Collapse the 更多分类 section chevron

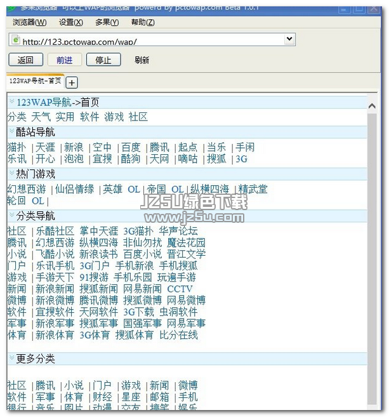[x=11, y=357]
